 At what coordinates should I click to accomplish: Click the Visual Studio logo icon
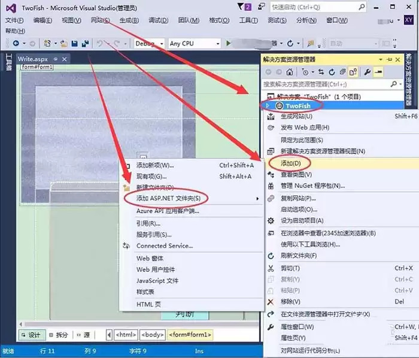pos(11,8)
